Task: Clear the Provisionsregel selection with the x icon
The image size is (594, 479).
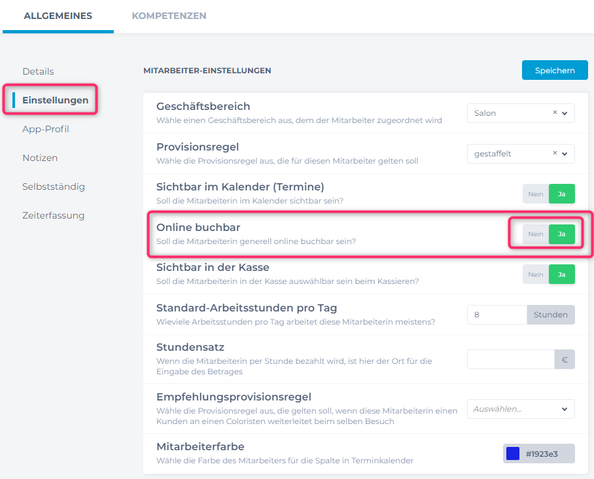Action: coord(555,153)
